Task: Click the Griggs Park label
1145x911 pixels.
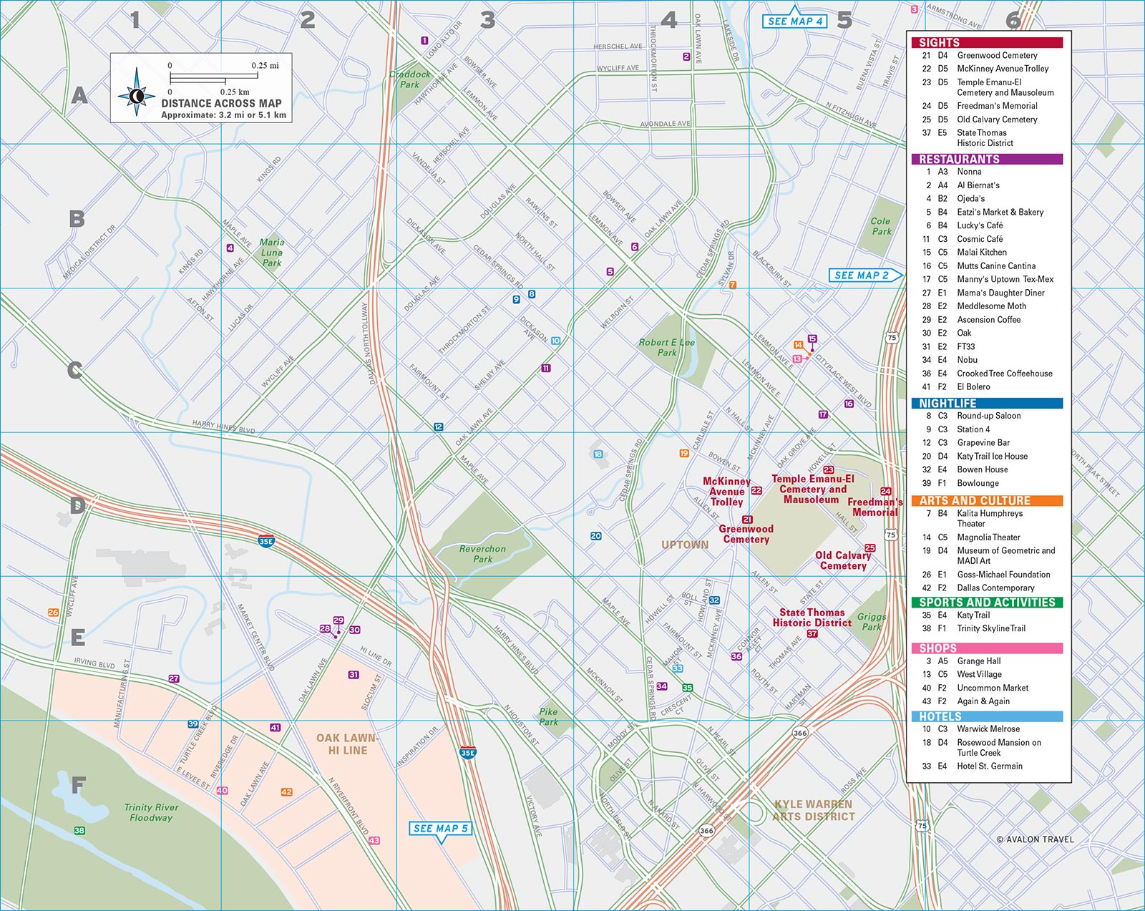Action: pyautogui.click(x=872, y=621)
